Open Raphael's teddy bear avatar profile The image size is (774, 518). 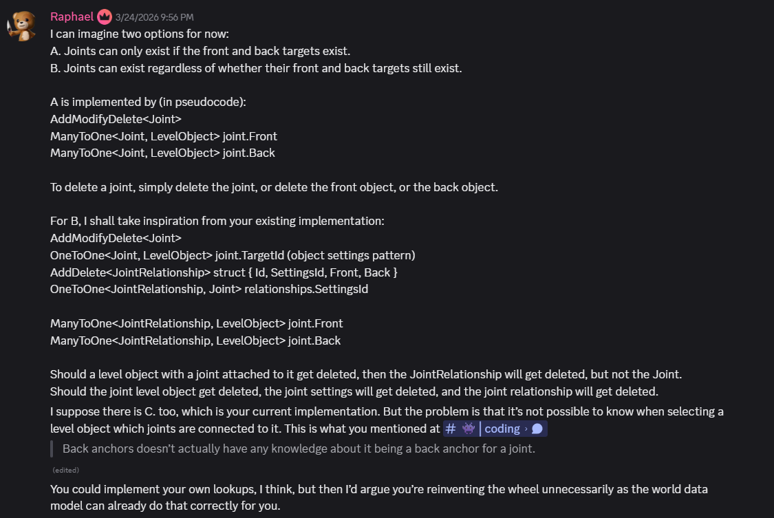point(22,25)
